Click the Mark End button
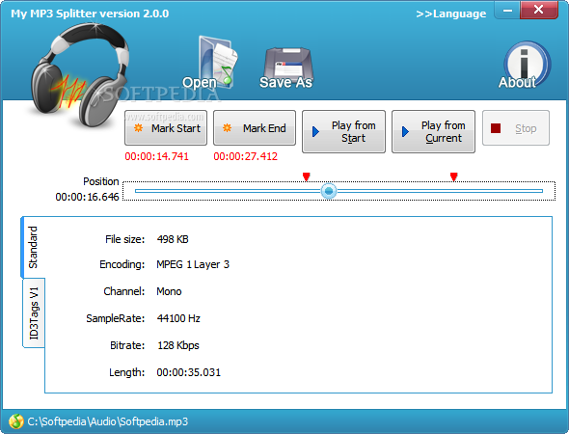569x434 pixels. tap(255, 128)
